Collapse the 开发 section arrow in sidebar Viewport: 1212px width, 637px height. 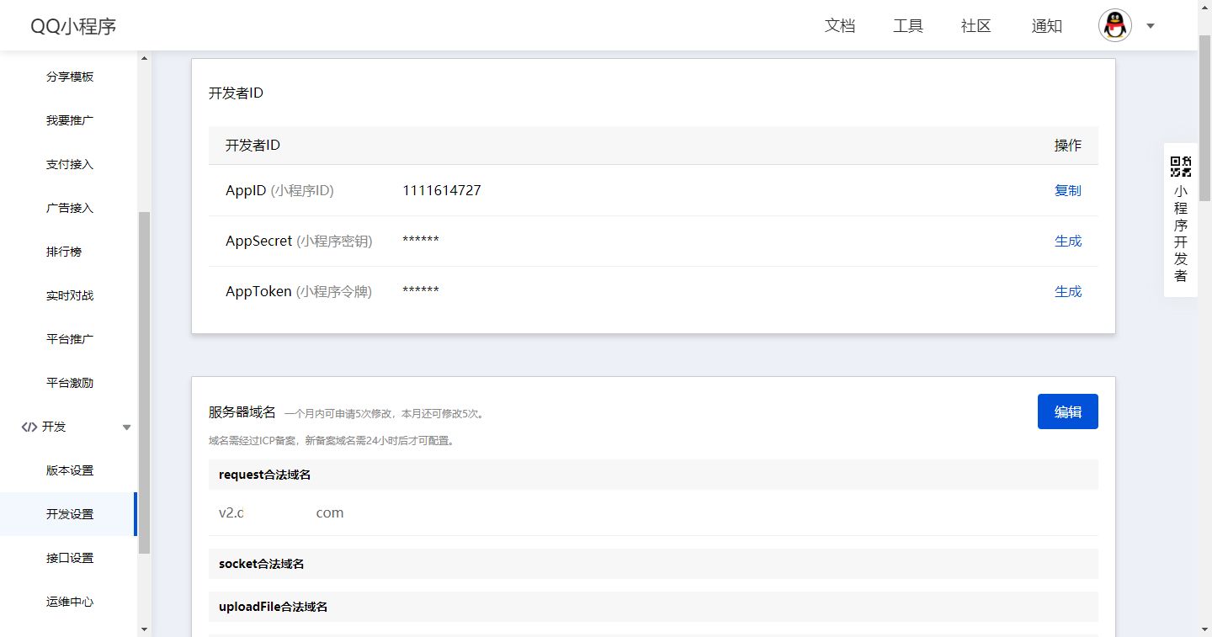pyautogui.click(x=127, y=427)
